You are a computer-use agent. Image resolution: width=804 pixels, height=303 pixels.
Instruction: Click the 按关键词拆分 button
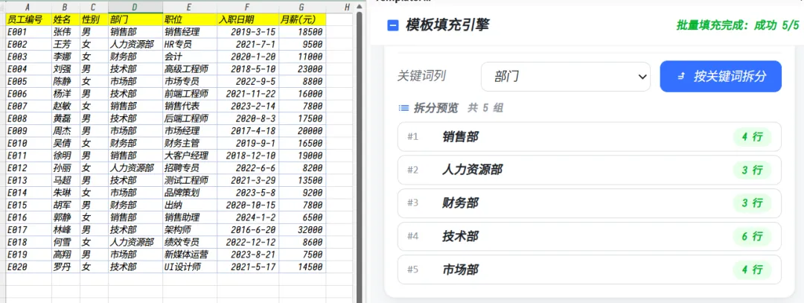pyautogui.click(x=721, y=77)
